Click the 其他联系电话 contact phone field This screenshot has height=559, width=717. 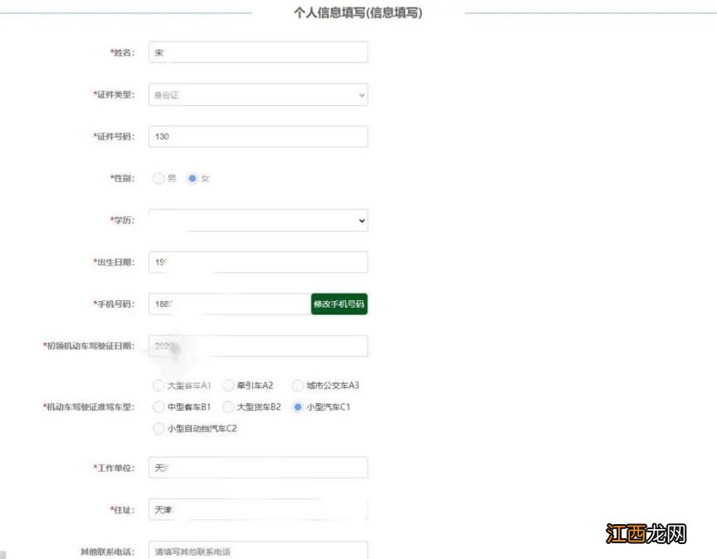[257, 549]
